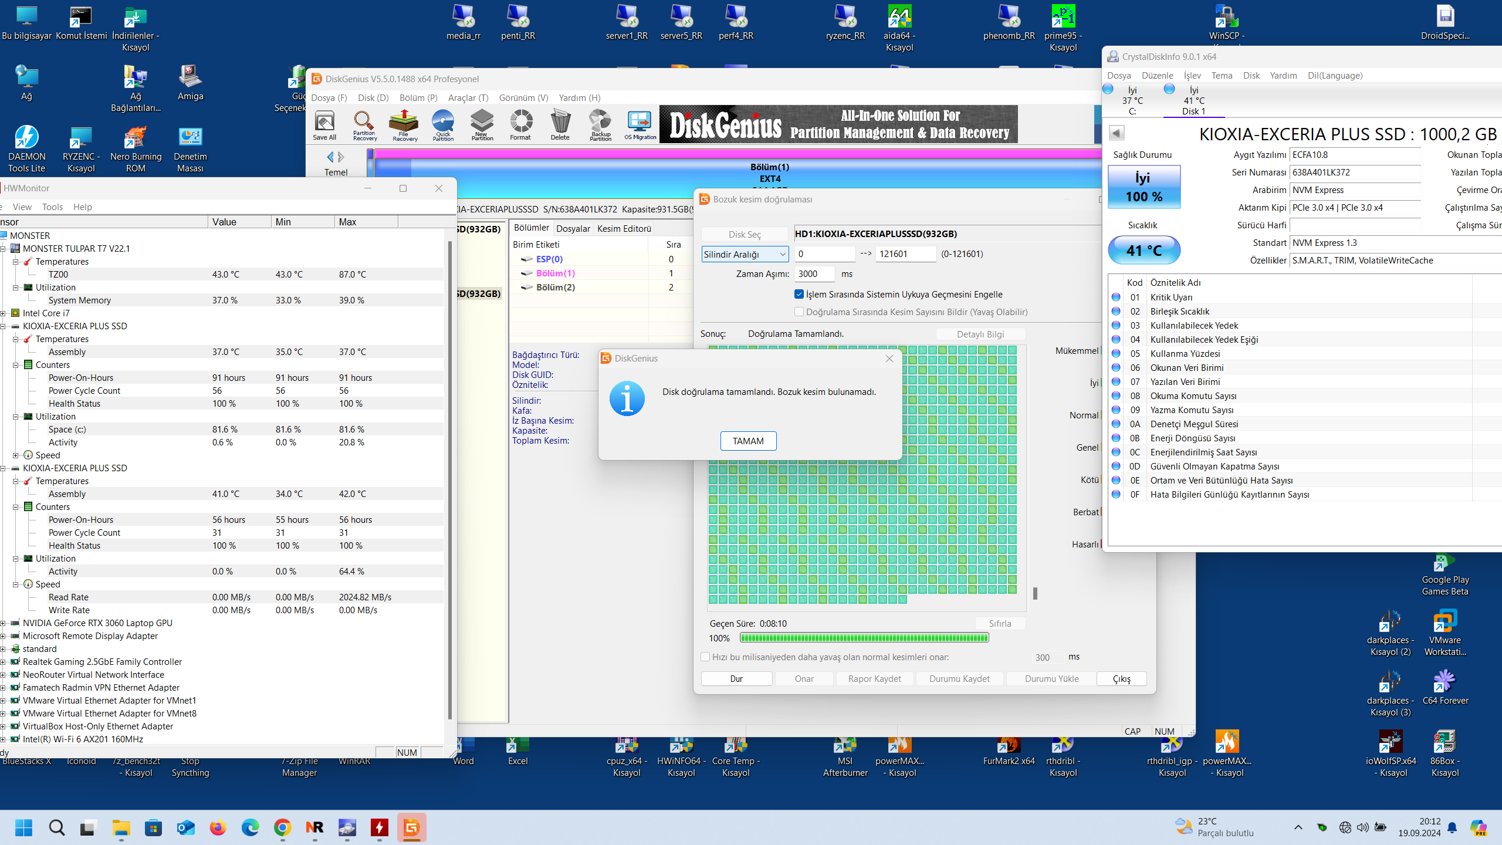
Task: Open aida64 desktop shortcut
Action: (x=899, y=28)
